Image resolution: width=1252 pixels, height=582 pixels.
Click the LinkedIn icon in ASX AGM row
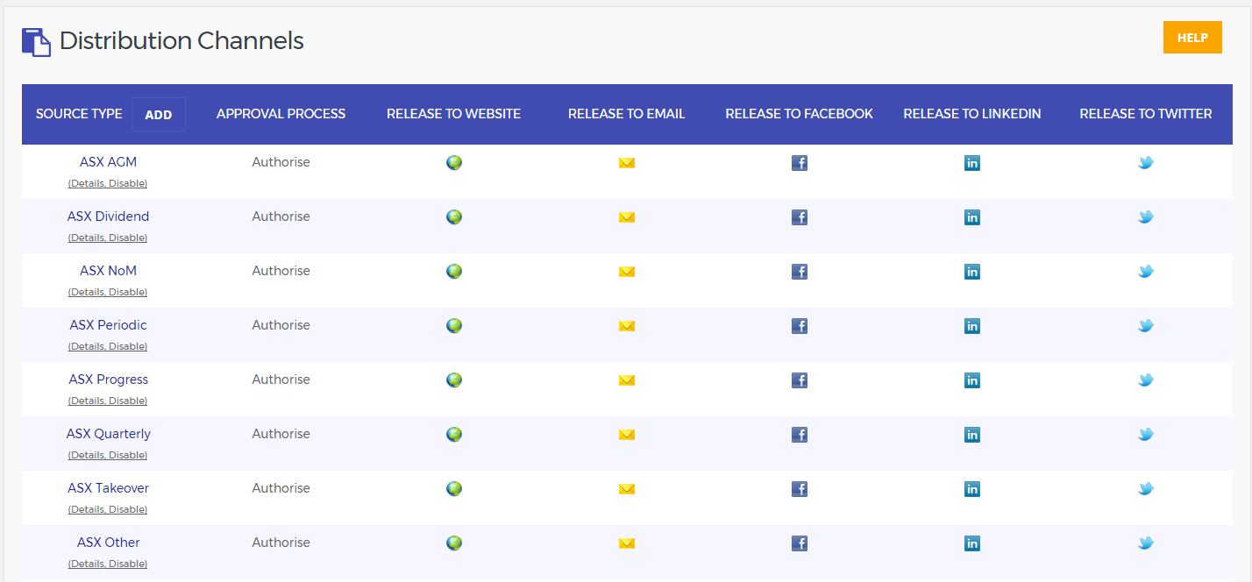coord(972,163)
